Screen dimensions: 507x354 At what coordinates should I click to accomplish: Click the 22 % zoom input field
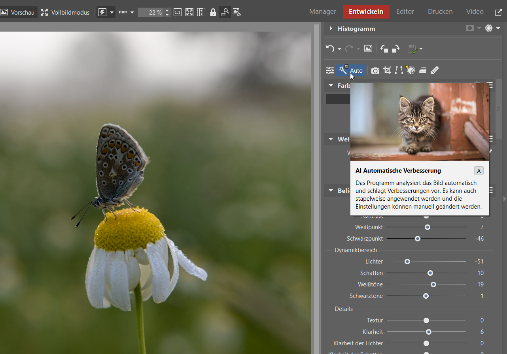click(x=150, y=12)
